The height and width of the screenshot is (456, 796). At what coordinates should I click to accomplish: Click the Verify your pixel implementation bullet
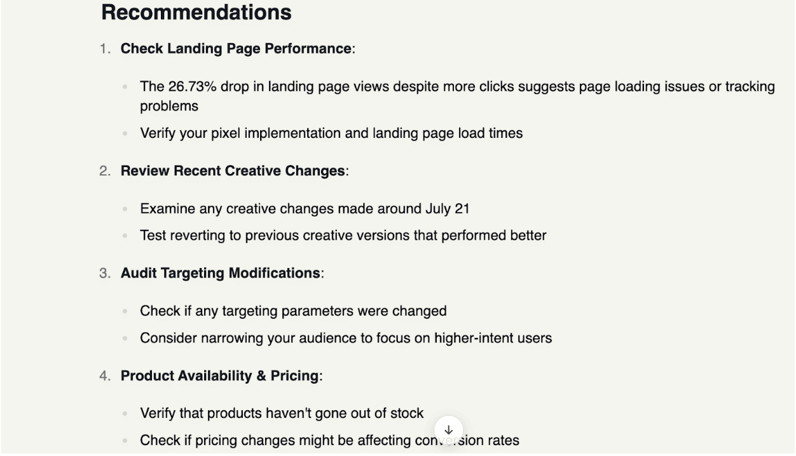pyautogui.click(x=331, y=133)
